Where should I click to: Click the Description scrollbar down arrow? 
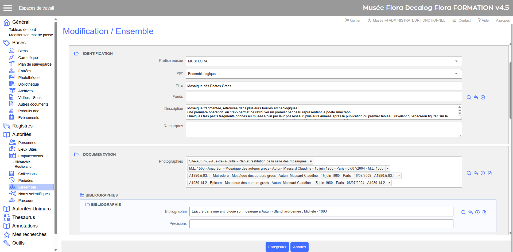(460, 114)
